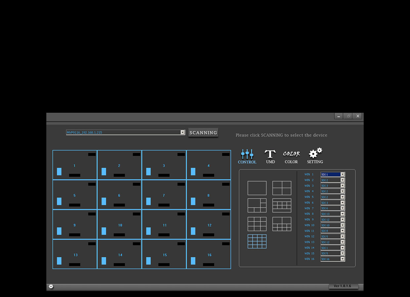Select preview window 15
Viewport: 410px width, 297px height.
(x=164, y=254)
